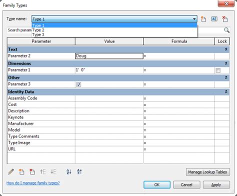Screen dimensions: 237x196
Task: Sort parameters in descending order
Action: click(x=79, y=171)
